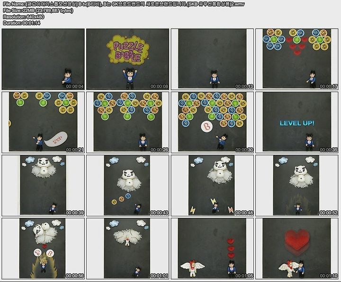Click the File Name line at the top
The image size is (341, 282).
tap(124, 4)
